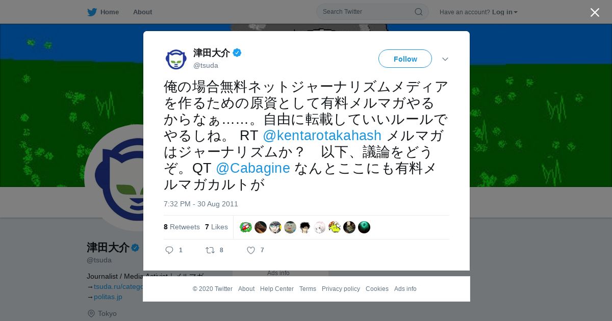This screenshot has width=612, height=321.
Task: Open the @kentarotakahash mention link
Action: pyautogui.click(x=322, y=136)
